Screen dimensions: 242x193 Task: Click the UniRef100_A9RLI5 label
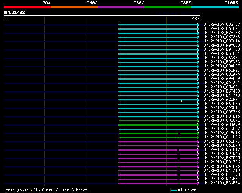(x=222, y=116)
